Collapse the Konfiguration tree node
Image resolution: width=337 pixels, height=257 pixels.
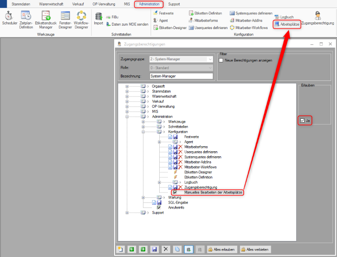[143, 131]
